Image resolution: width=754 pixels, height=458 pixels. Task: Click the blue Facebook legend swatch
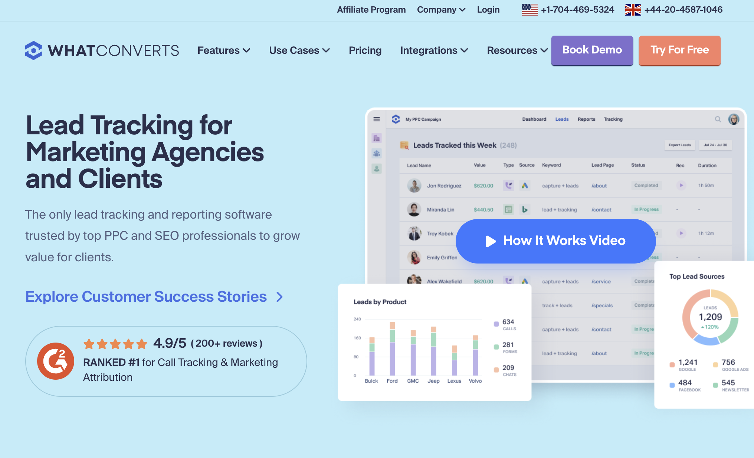point(672,385)
